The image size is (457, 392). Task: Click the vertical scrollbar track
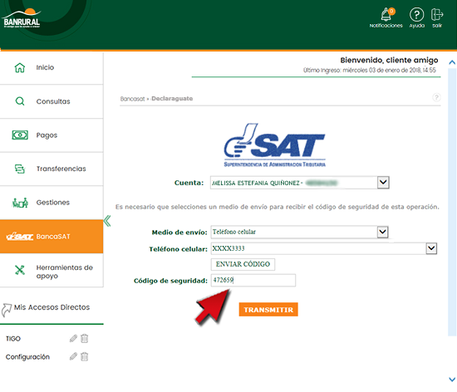click(x=452, y=202)
